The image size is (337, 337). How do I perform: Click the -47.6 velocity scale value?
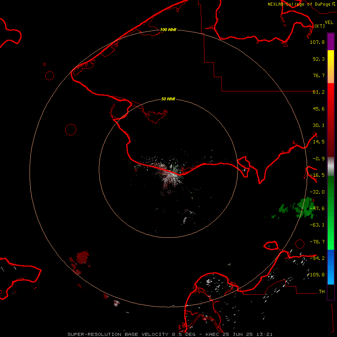317,209
